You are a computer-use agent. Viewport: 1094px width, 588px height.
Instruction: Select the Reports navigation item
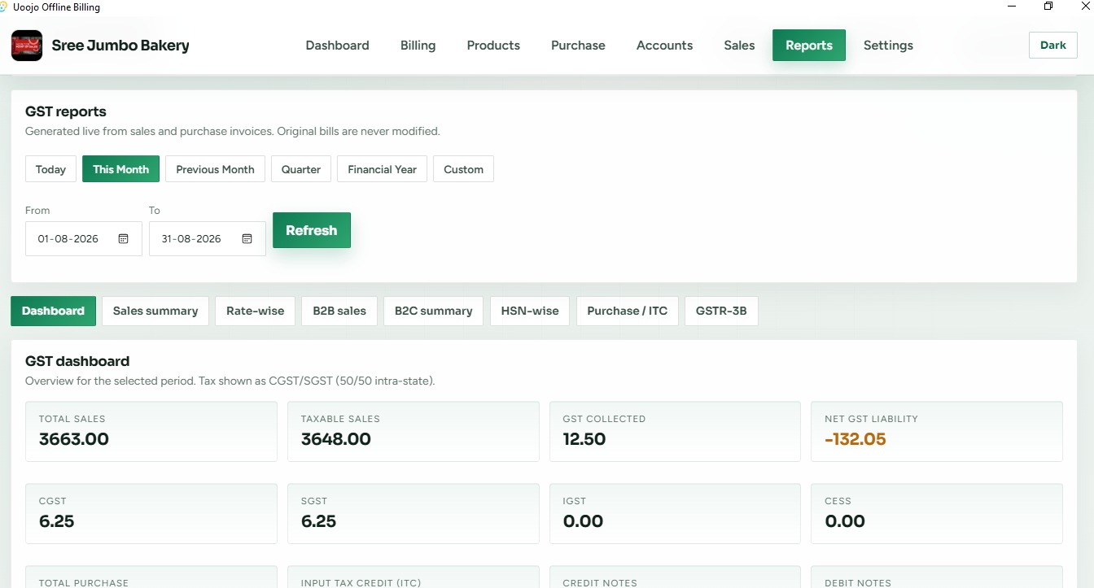pyautogui.click(x=809, y=46)
